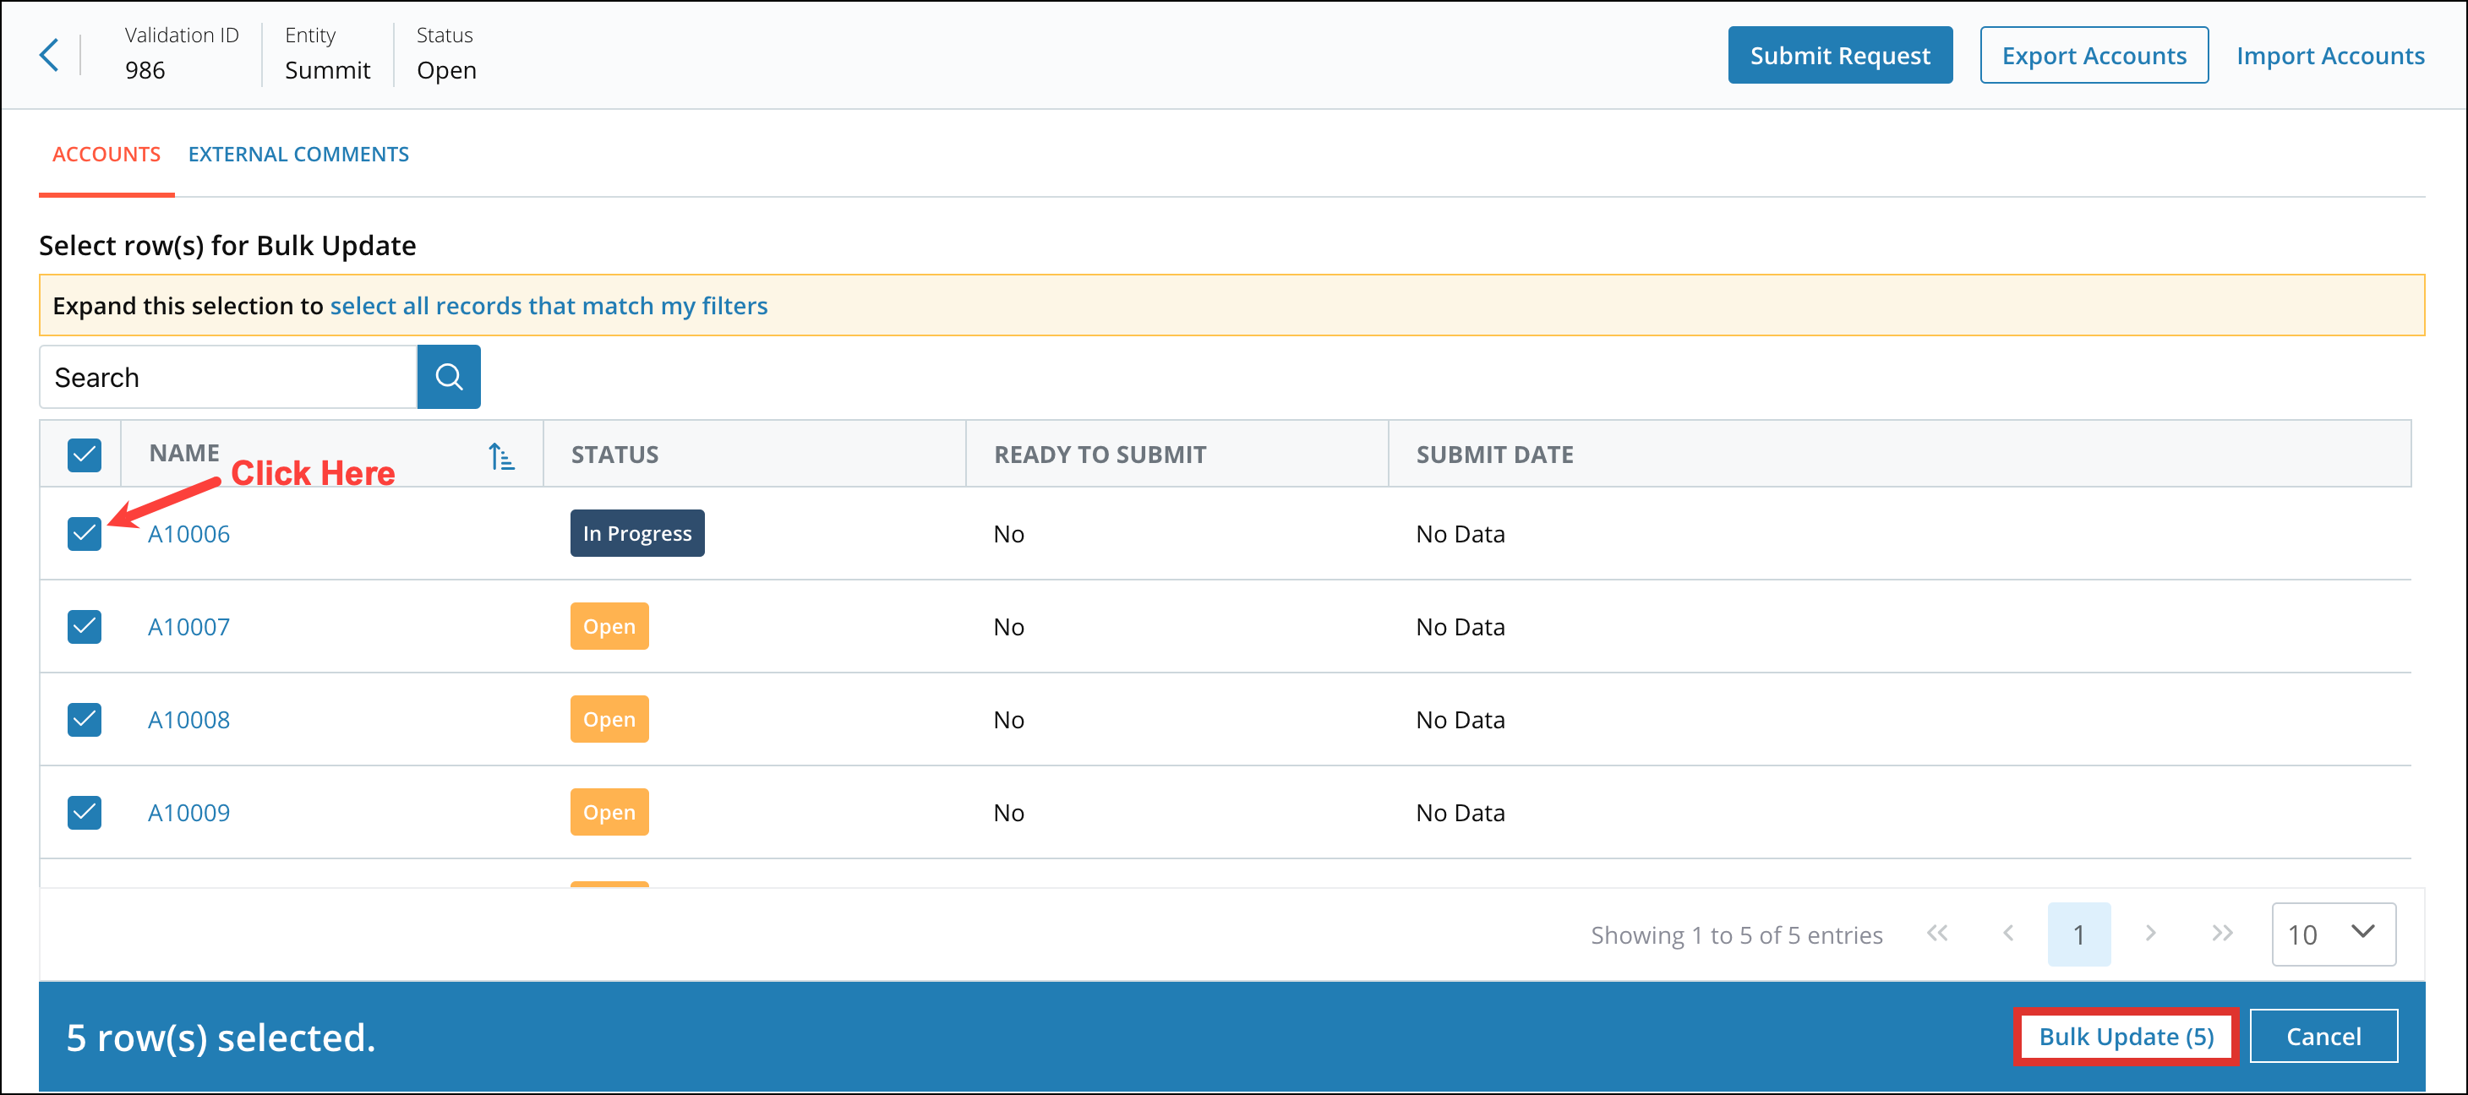Image resolution: width=2468 pixels, height=1095 pixels.
Task: Click Ready to Submit value No for A10008
Action: click(1009, 720)
